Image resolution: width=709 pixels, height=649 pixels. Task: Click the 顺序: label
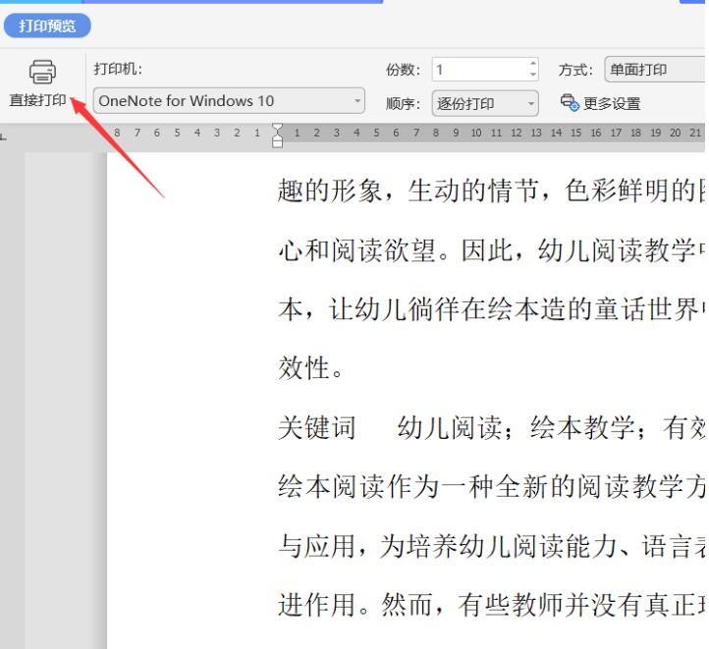click(403, 103)
